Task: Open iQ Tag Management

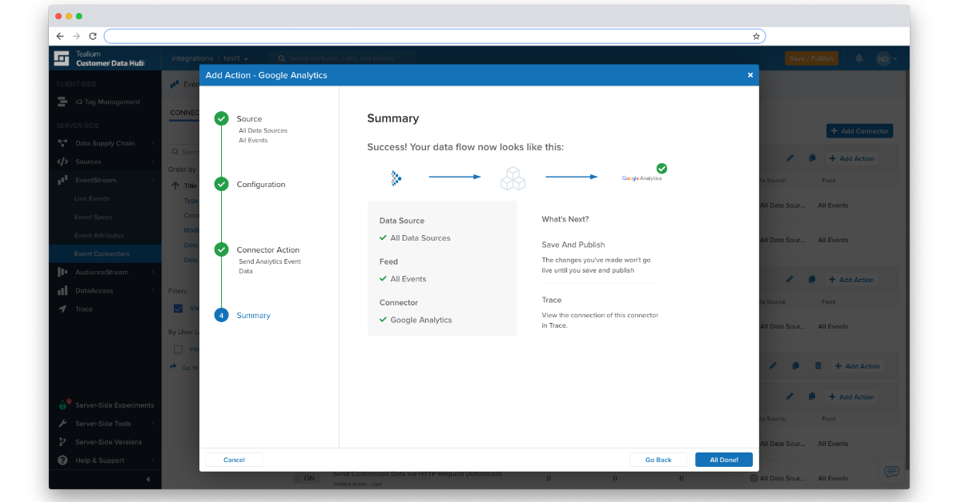Action: point(107,102)
